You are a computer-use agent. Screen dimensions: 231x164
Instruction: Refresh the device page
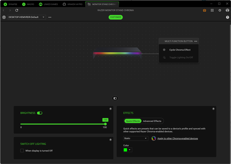point(17,10)
